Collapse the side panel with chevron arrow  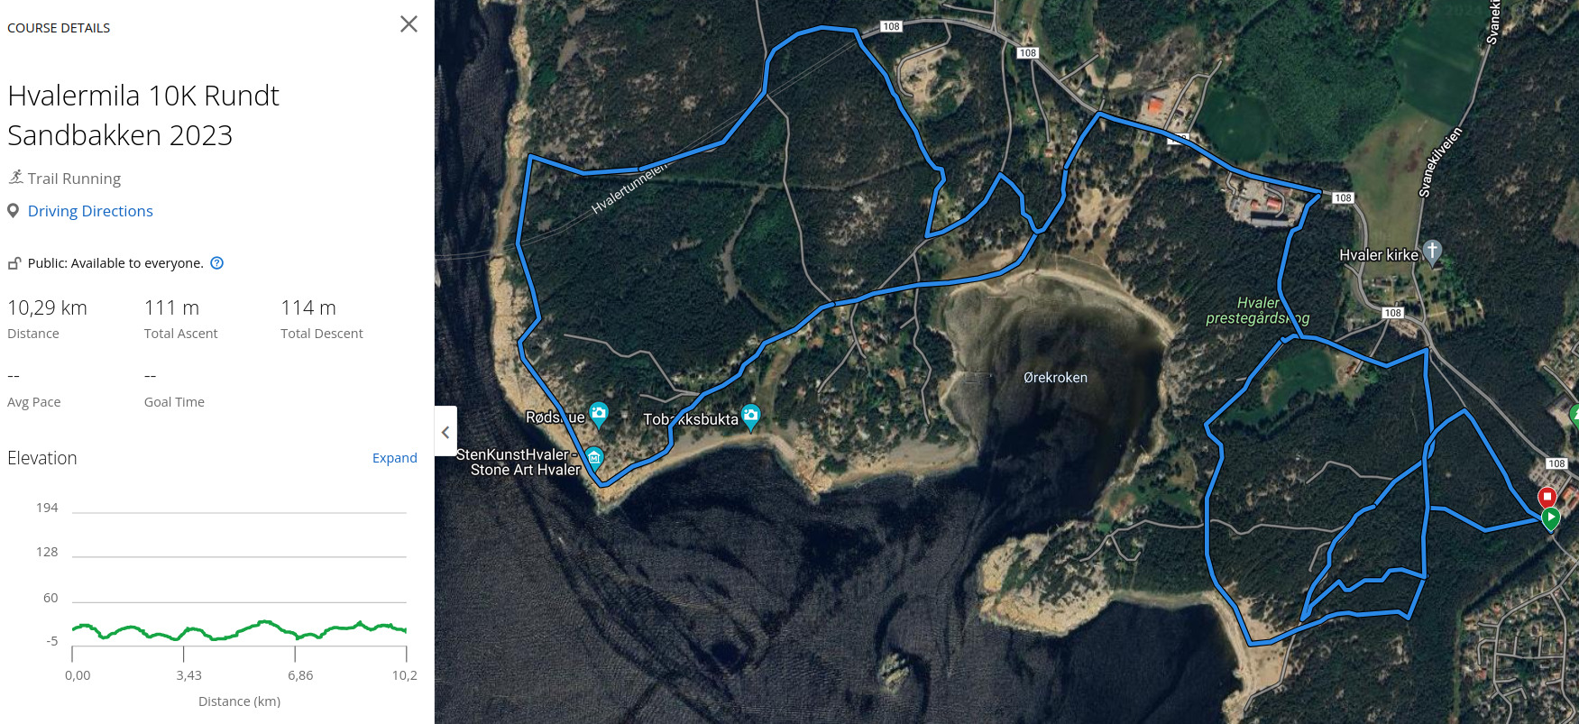click(x=445, y=432)
